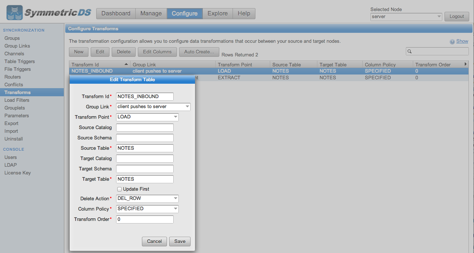Save the transform table changes

click(x=180, y=242)
